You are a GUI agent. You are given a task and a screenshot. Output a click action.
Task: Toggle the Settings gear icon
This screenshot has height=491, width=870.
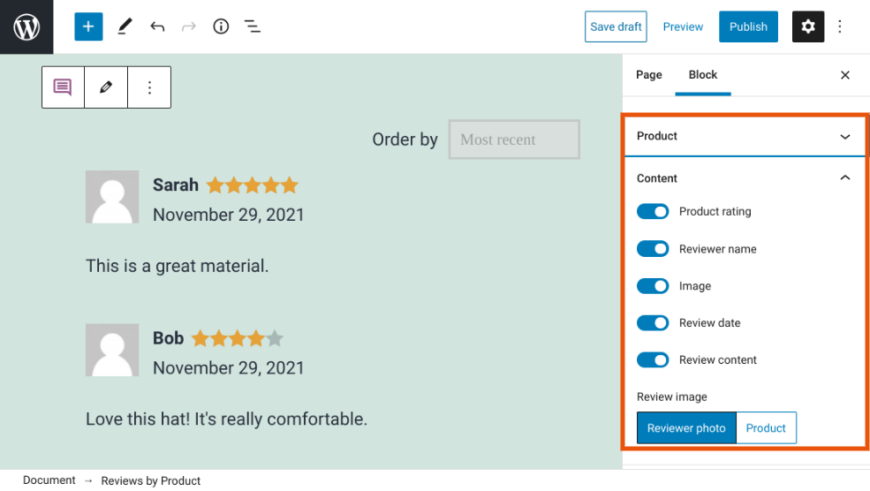pyautogui.click(x=807, y=26)
